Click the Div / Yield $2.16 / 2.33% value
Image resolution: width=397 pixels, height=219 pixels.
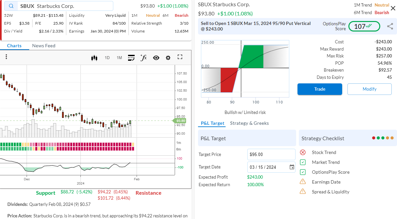(51, 31)
